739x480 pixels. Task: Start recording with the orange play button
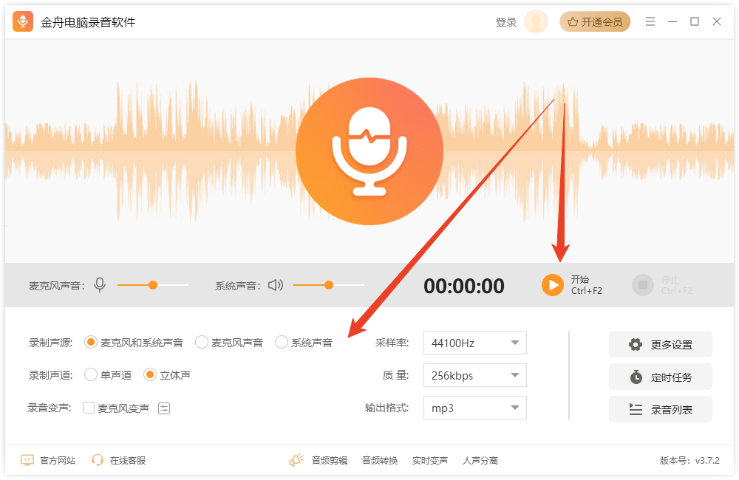point(552,285)
